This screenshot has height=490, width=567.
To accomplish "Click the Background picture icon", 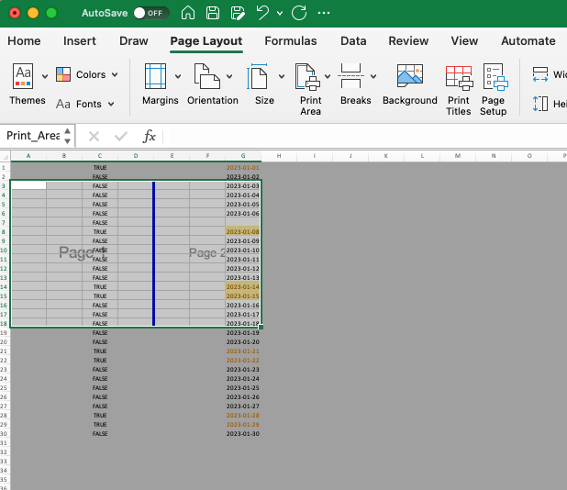I will pyautogui.click(x=410, y=75).
